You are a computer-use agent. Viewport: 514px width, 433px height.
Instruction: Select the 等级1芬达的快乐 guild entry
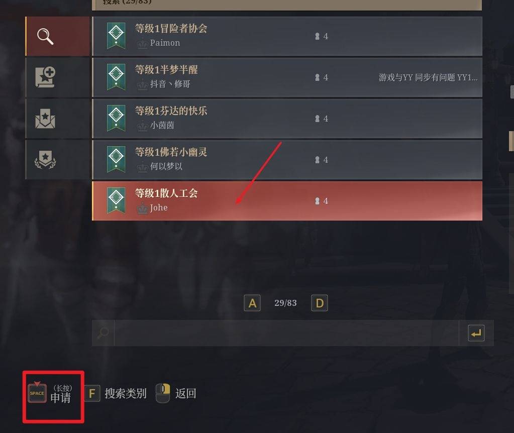pos(287,119)
